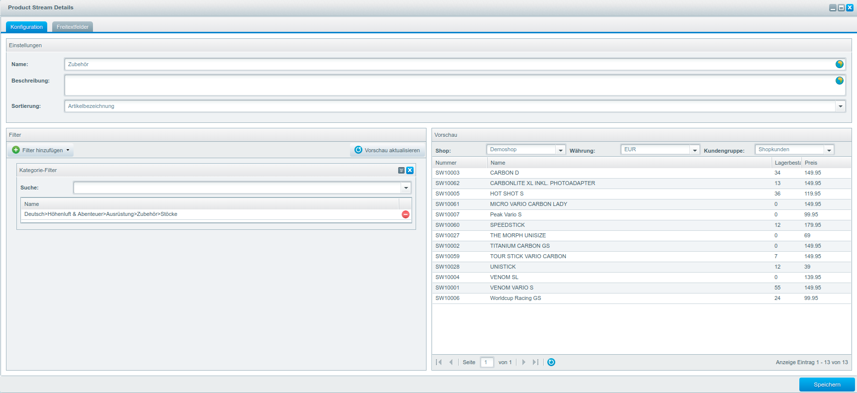Sort preview by Lagerbestand column header
Screen dimensions: 857x393
786,163
